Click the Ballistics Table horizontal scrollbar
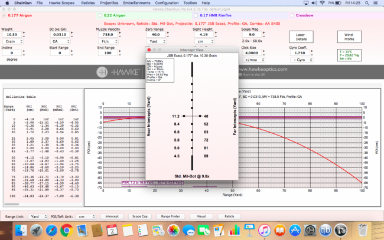This screenshot has height=240, width=384. (12, 204)
